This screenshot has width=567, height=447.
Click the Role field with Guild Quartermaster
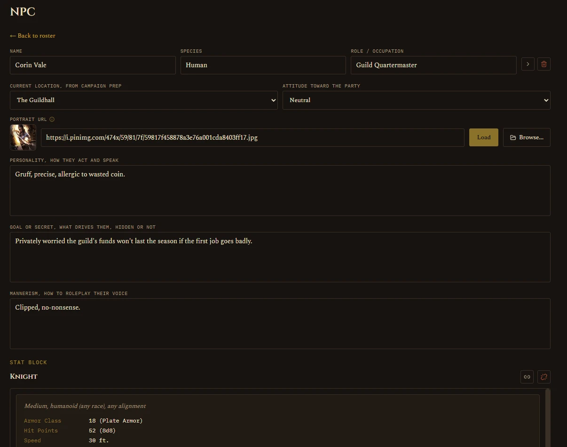(433, 65)
